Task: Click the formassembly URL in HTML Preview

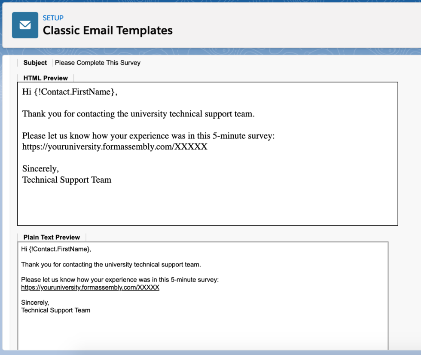Action: coord(115,147)
